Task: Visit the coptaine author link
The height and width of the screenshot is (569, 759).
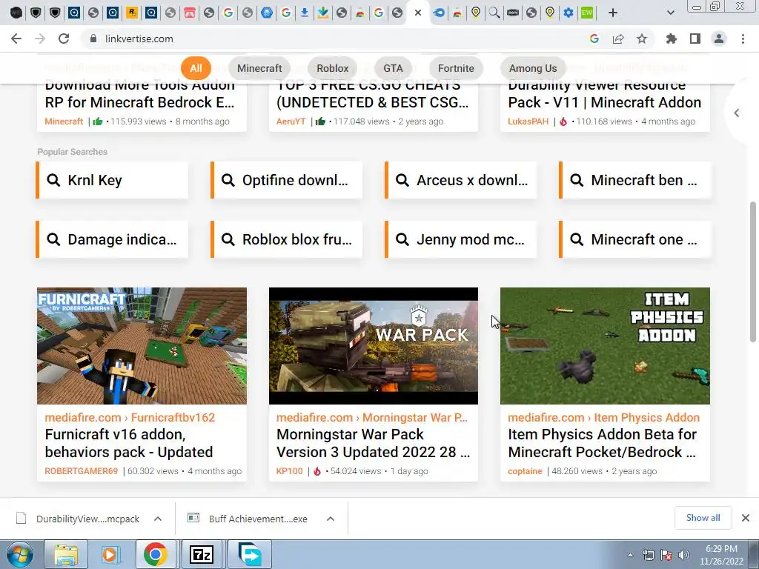Action: (x=525, y=471)
